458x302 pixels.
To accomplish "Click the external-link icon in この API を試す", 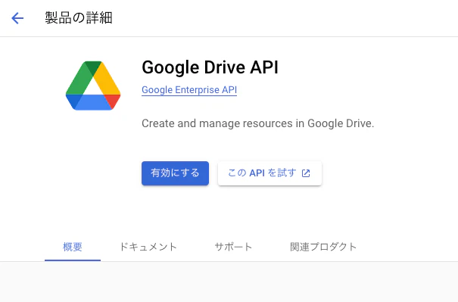I will coord(306,173).
